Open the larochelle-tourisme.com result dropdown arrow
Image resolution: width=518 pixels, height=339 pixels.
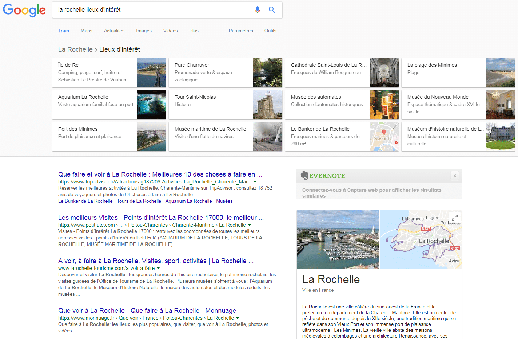[x=158, y=269]
